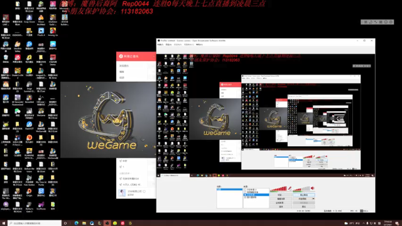402x226 pixels.
Task: Open File Explorer from the taskbar
Action: click(x=84, y=223)
